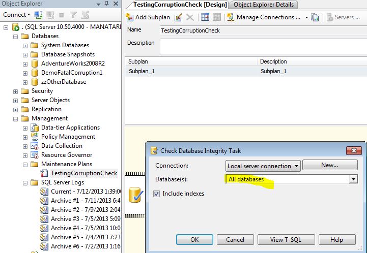Expand the Replication folder
Image resolution: width=367 pixels, height=253 pixels.
coord(15,110)
